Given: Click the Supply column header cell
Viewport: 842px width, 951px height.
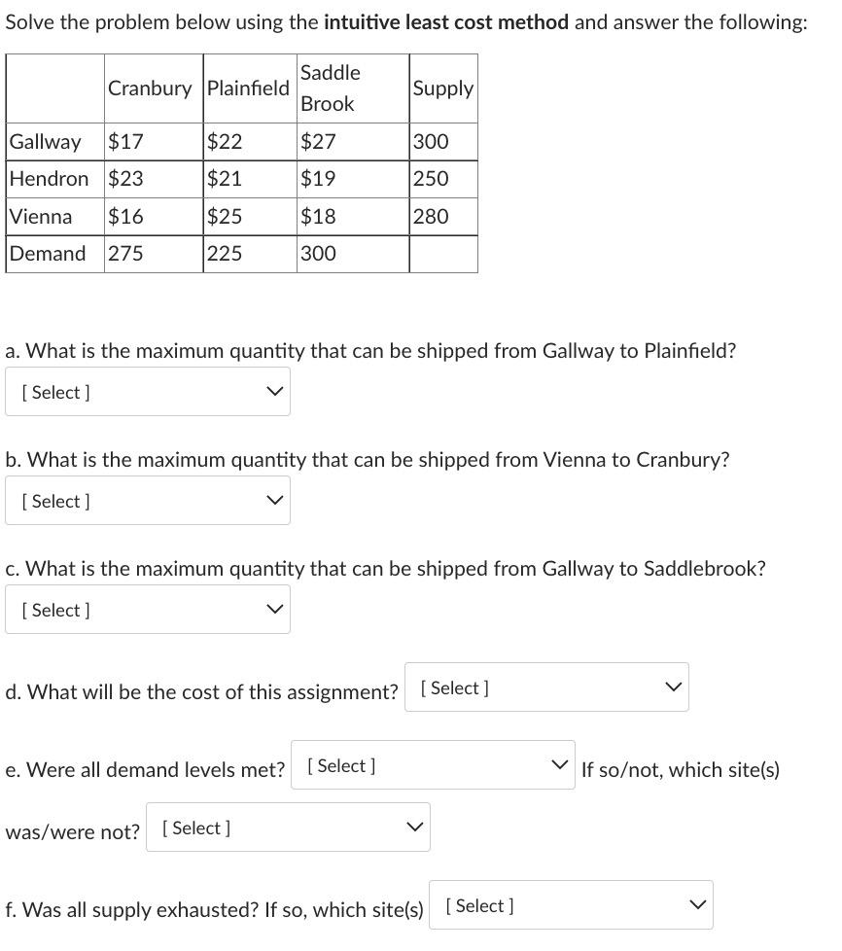Looking at the screenshot, I should [443, 88].
